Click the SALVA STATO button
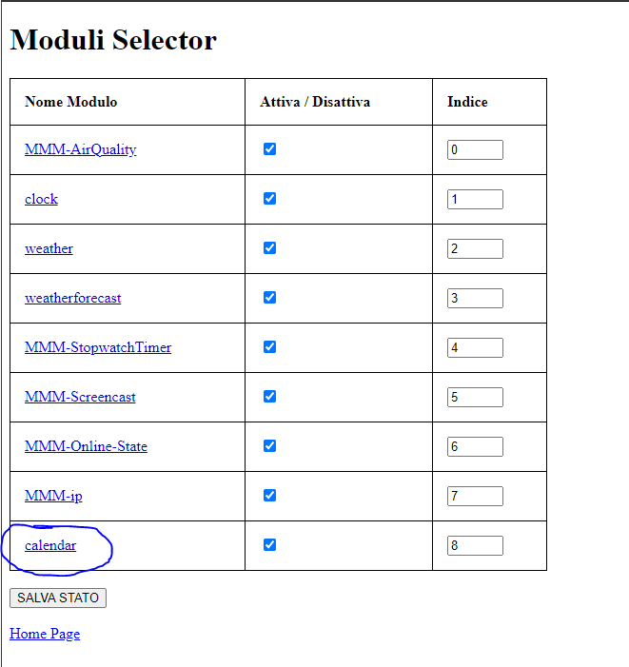Image resolution: width=629 pixels, height=667 pixels. (x=58, y=598)
